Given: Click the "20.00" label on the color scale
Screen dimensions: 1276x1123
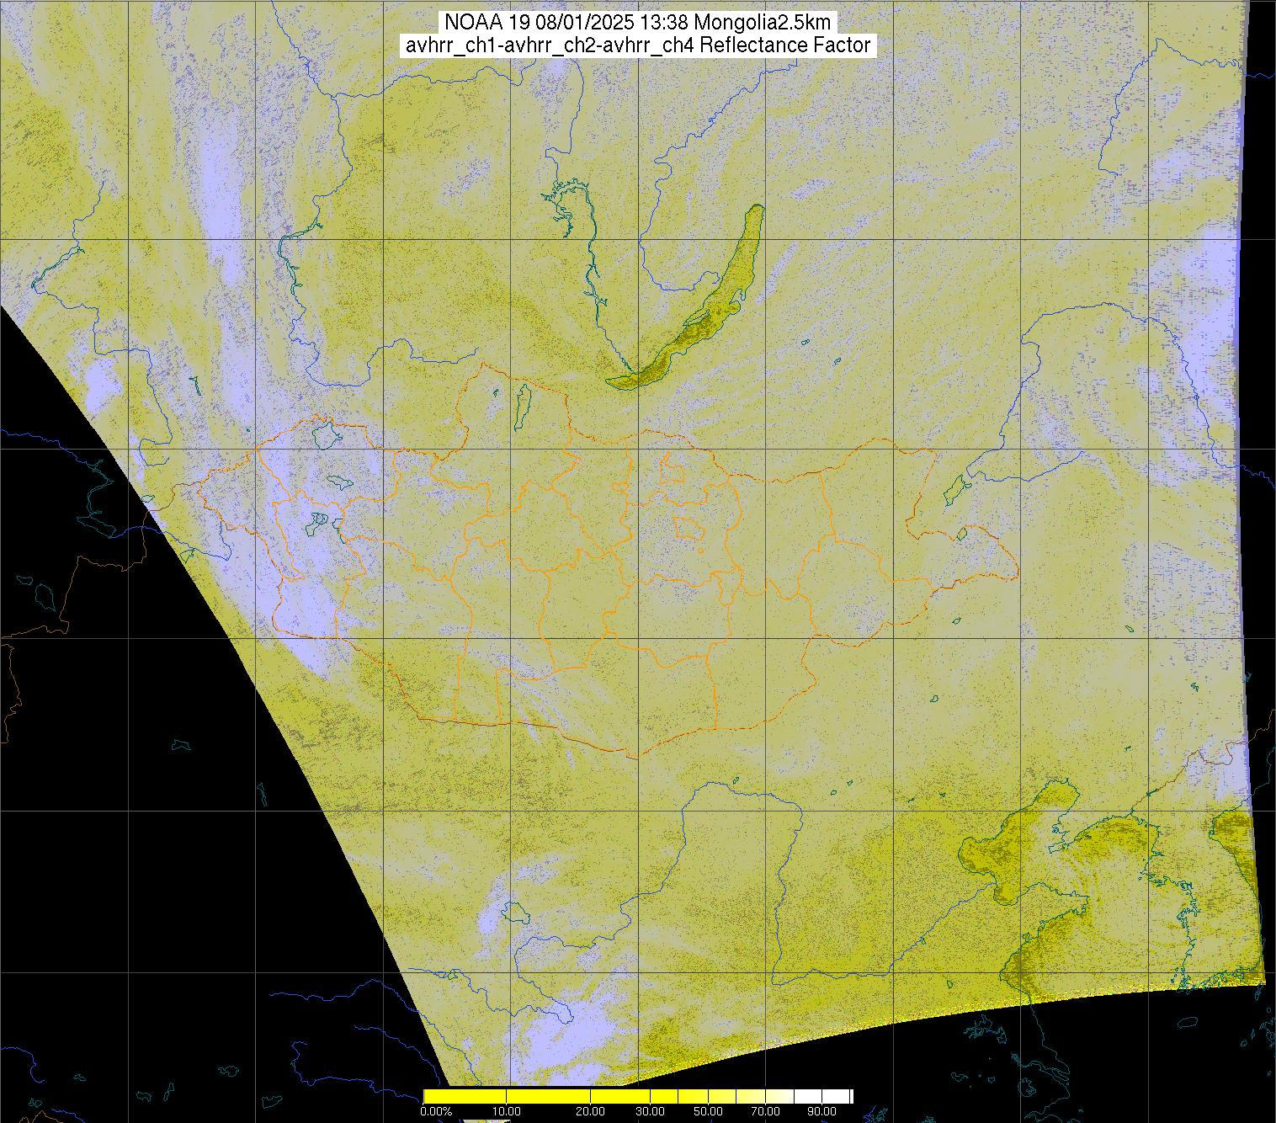Looking at the screenshot, I should [590, 1111].
